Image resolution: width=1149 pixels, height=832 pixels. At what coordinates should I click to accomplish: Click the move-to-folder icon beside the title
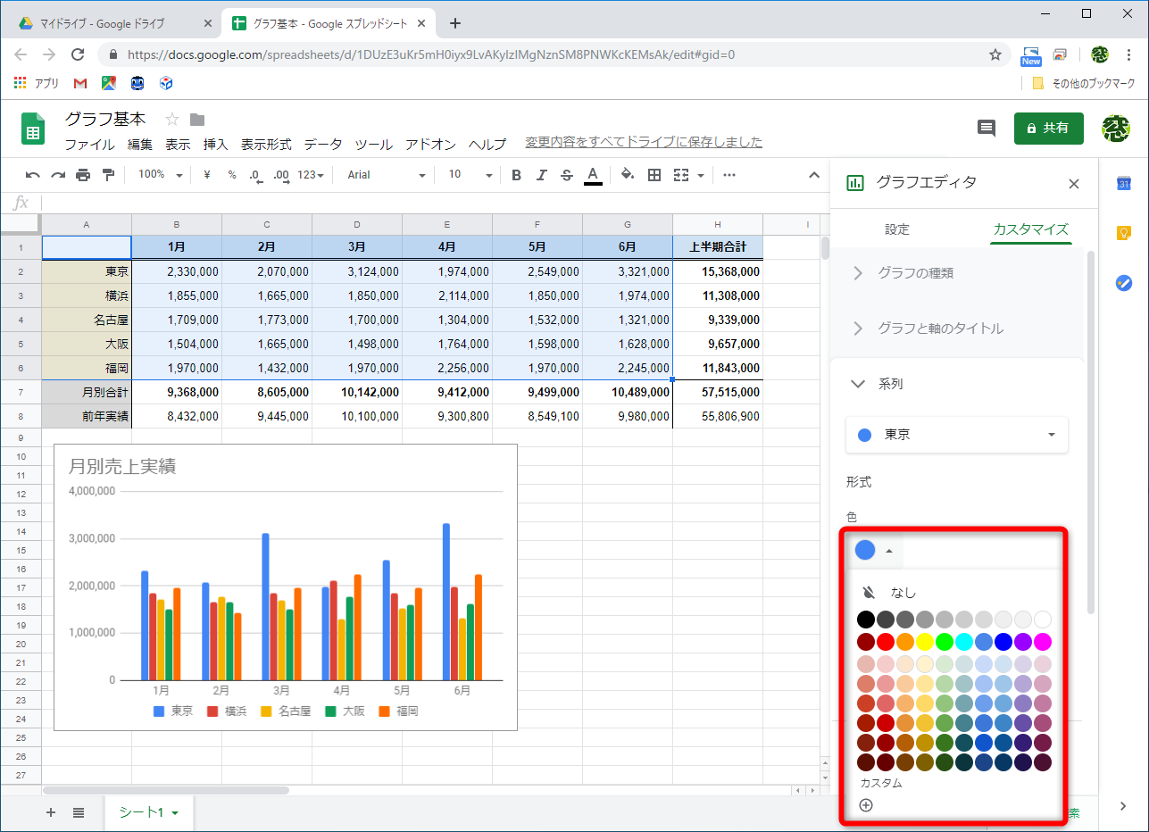point(197,120)
